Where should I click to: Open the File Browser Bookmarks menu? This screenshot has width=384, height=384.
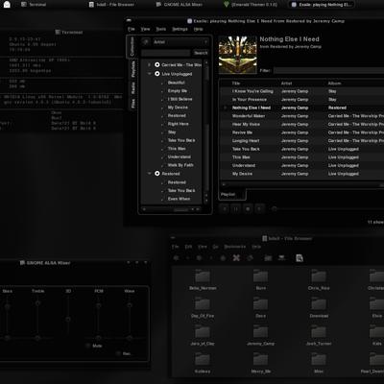[235, 247]
